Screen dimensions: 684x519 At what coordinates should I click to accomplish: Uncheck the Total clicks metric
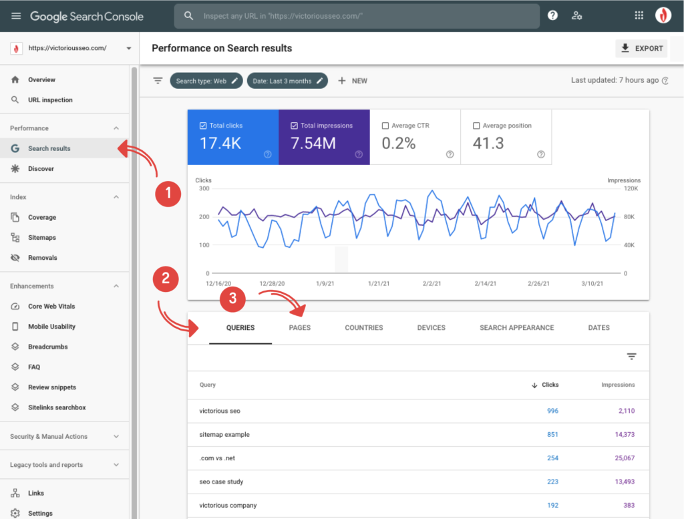point(203,126)
